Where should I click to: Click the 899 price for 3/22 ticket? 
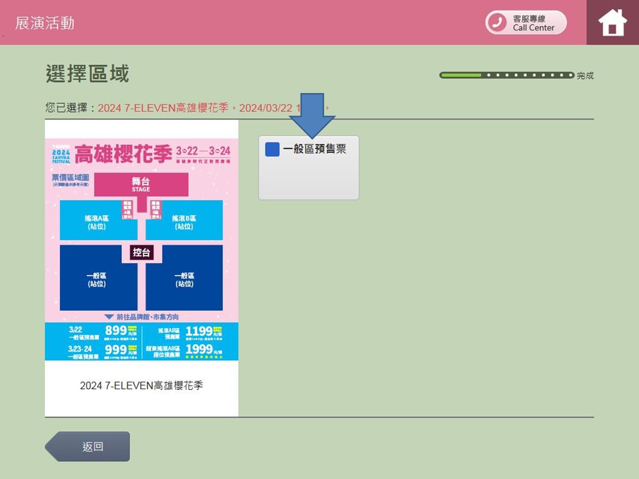[x=116, y=331]
